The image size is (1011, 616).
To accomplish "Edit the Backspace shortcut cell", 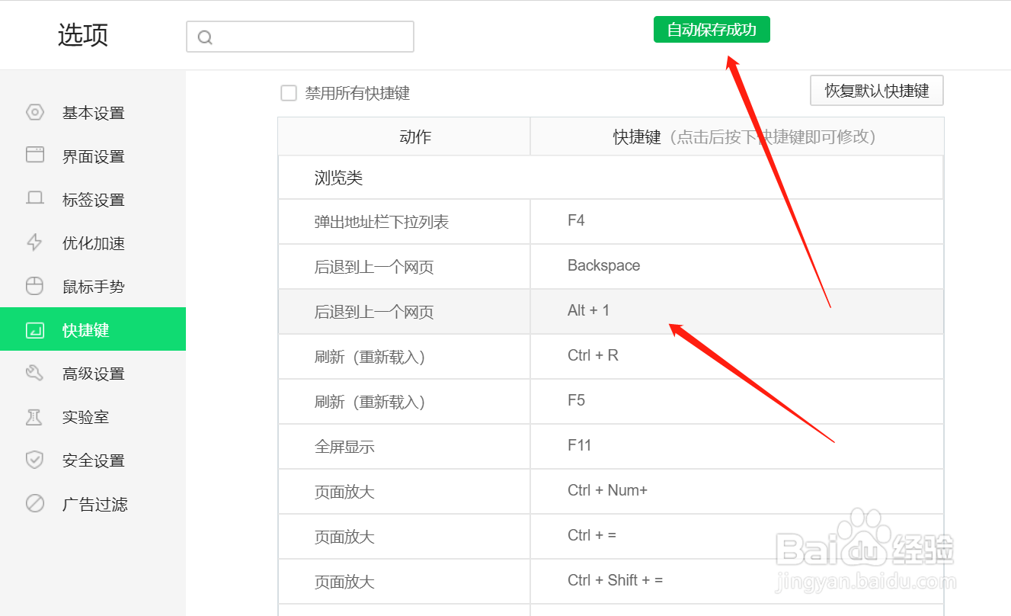I will pos(737,267).
